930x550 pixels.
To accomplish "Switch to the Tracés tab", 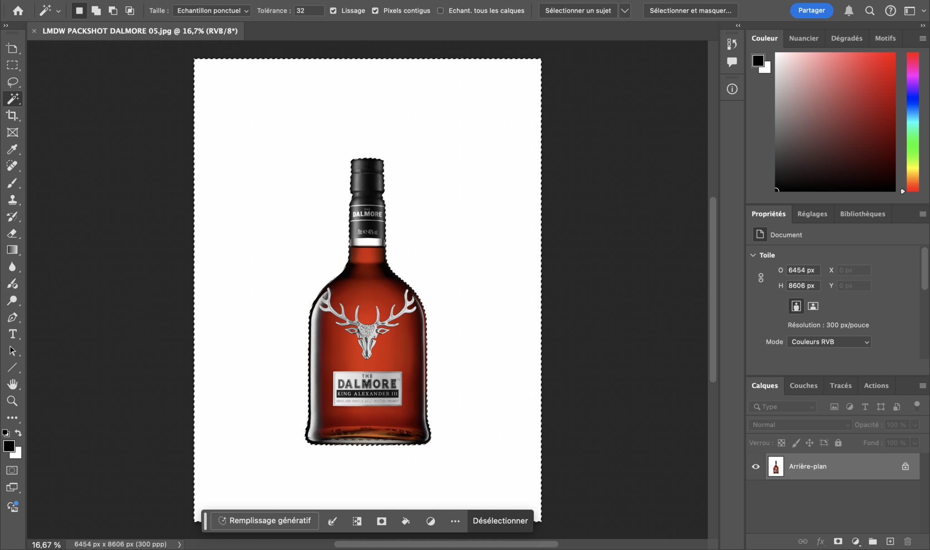I will tap(841, 386).
